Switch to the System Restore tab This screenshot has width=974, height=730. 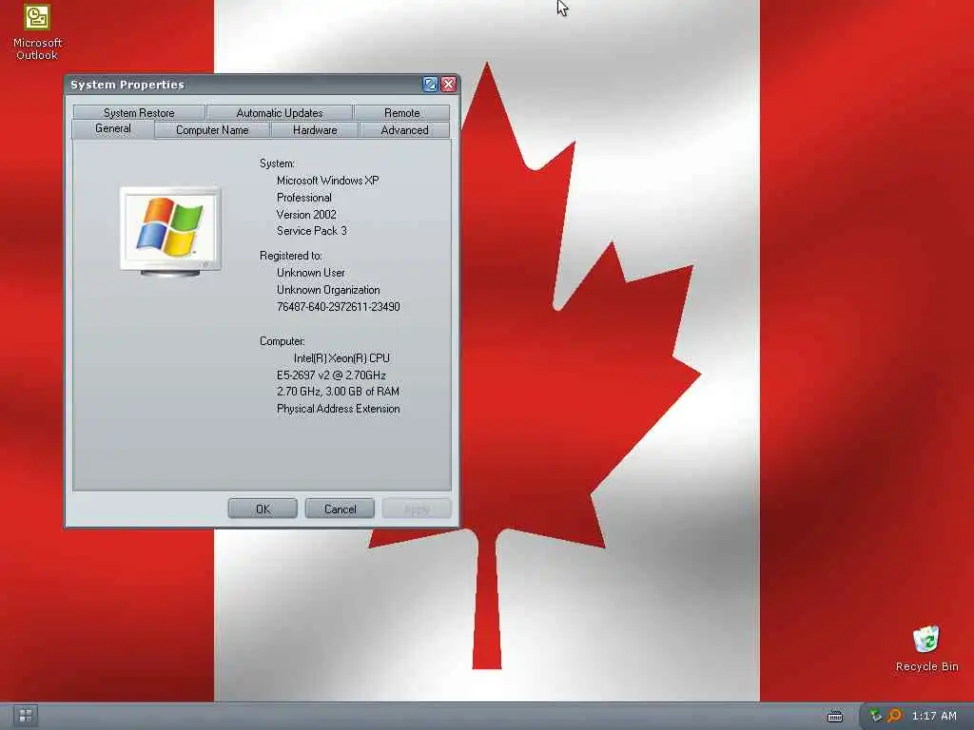click(139, 112)
